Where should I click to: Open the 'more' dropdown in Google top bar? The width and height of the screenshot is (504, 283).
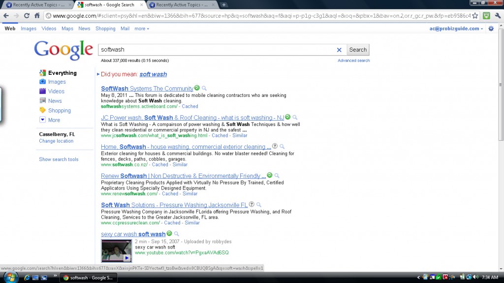pos(142,29)
